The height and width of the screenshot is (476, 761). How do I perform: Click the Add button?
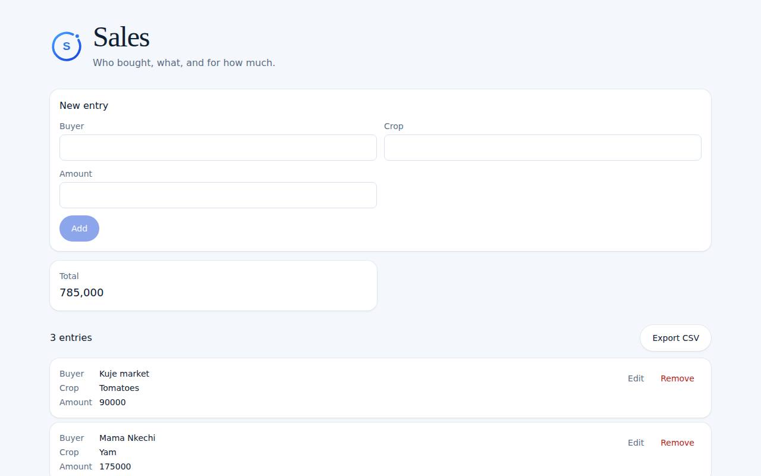coord(79,228)
